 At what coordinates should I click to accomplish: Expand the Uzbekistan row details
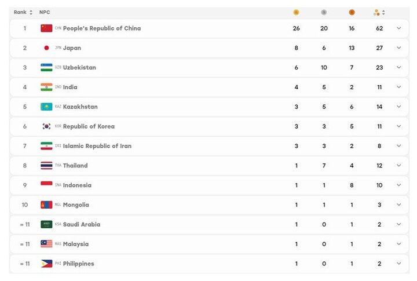click(x=398, y=67)
